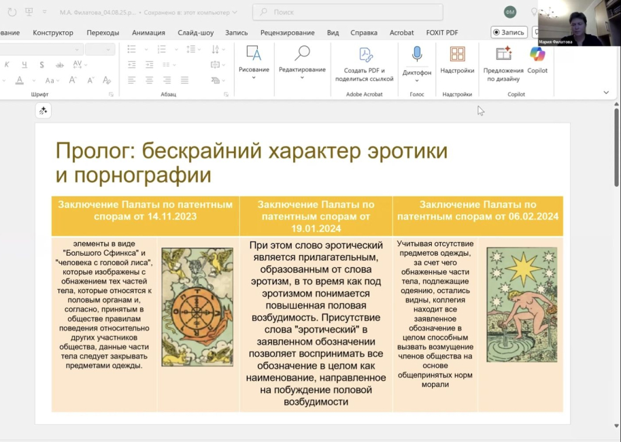The image size is (621, 442).
Task: Click the font color A icon
Action: click(20, 80)
